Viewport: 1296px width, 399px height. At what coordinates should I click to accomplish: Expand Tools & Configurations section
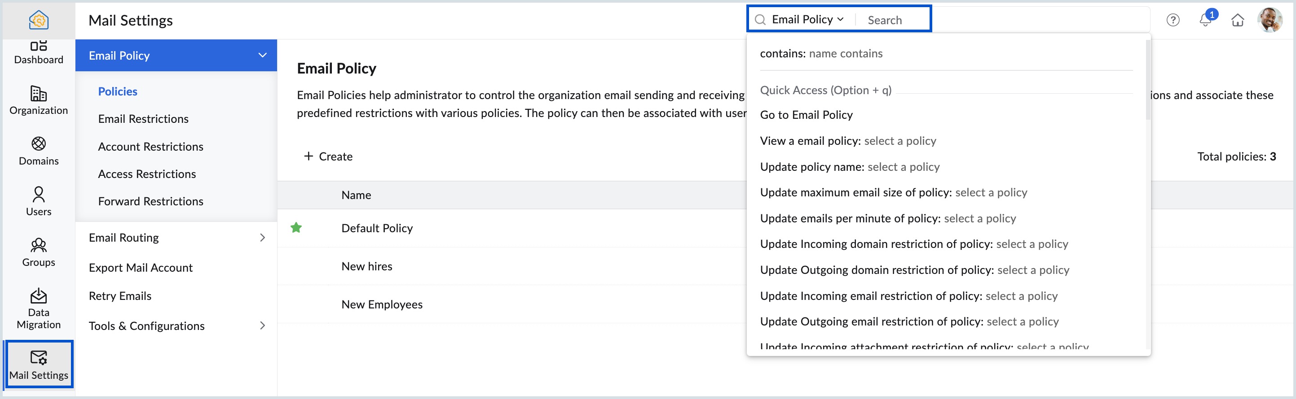point(262,325)
